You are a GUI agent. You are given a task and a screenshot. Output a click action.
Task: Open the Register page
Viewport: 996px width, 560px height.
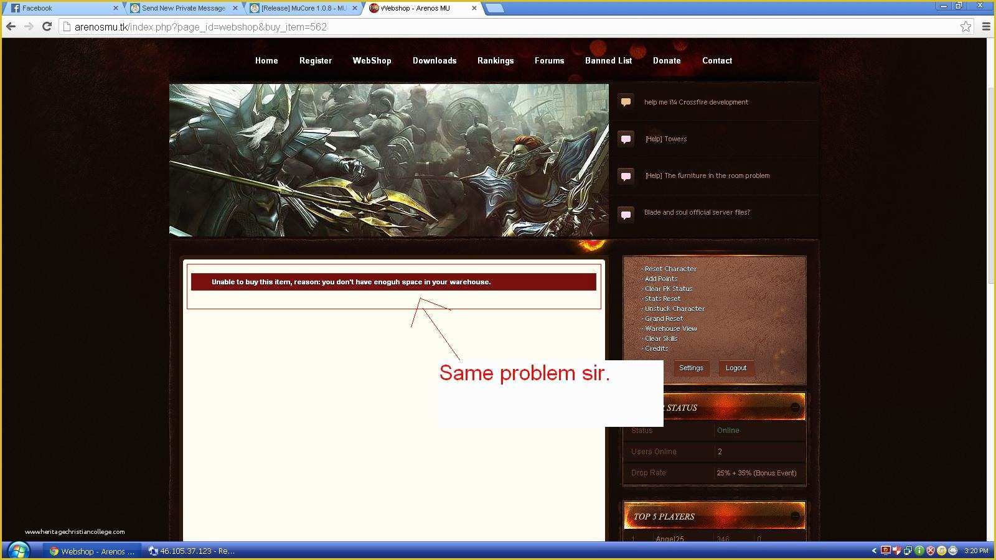coord(316,60)
